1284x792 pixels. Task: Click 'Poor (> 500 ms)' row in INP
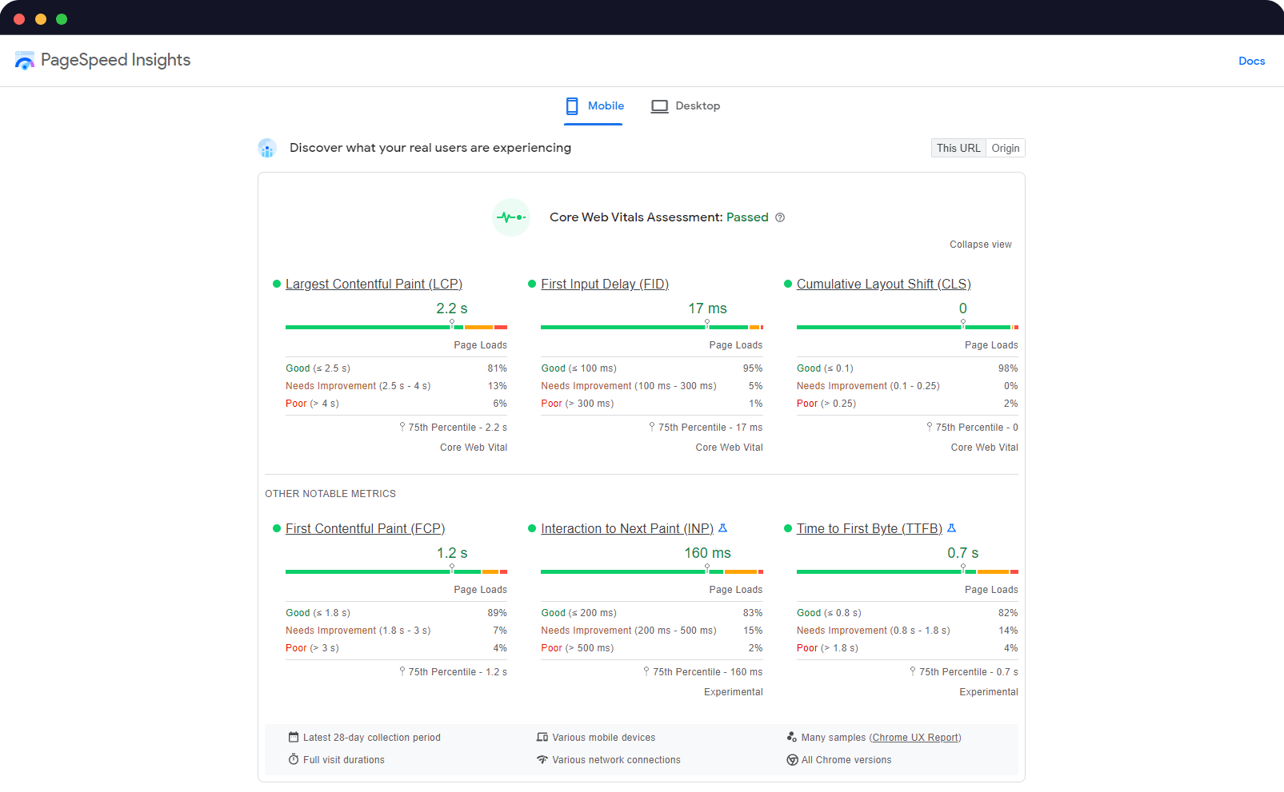point(652,648)
